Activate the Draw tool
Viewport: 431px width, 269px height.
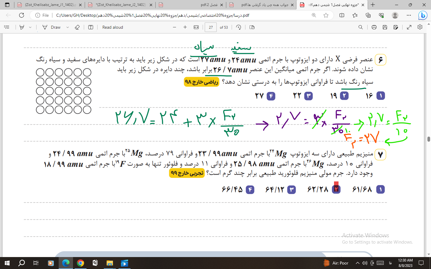pos(51,27)
